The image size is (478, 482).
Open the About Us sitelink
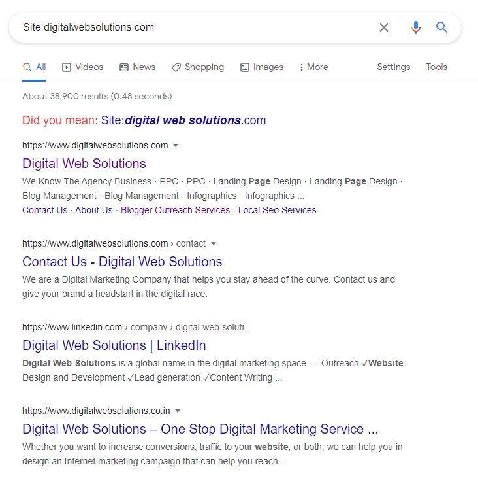click(x=94, y=210)
